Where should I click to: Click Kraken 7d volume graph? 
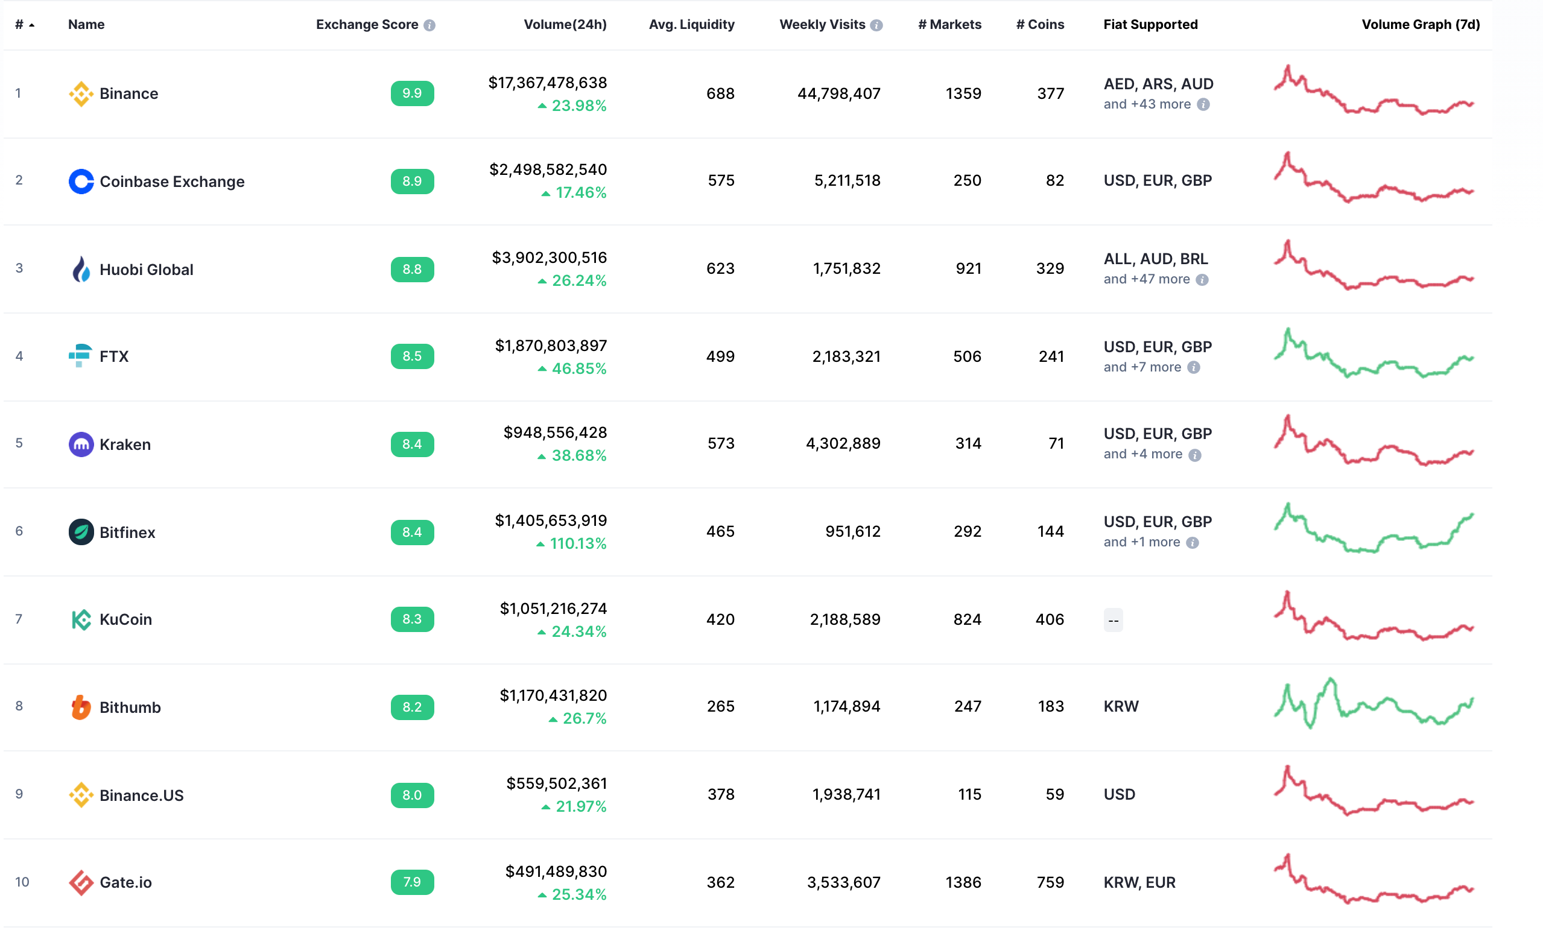pos(1374,440)
